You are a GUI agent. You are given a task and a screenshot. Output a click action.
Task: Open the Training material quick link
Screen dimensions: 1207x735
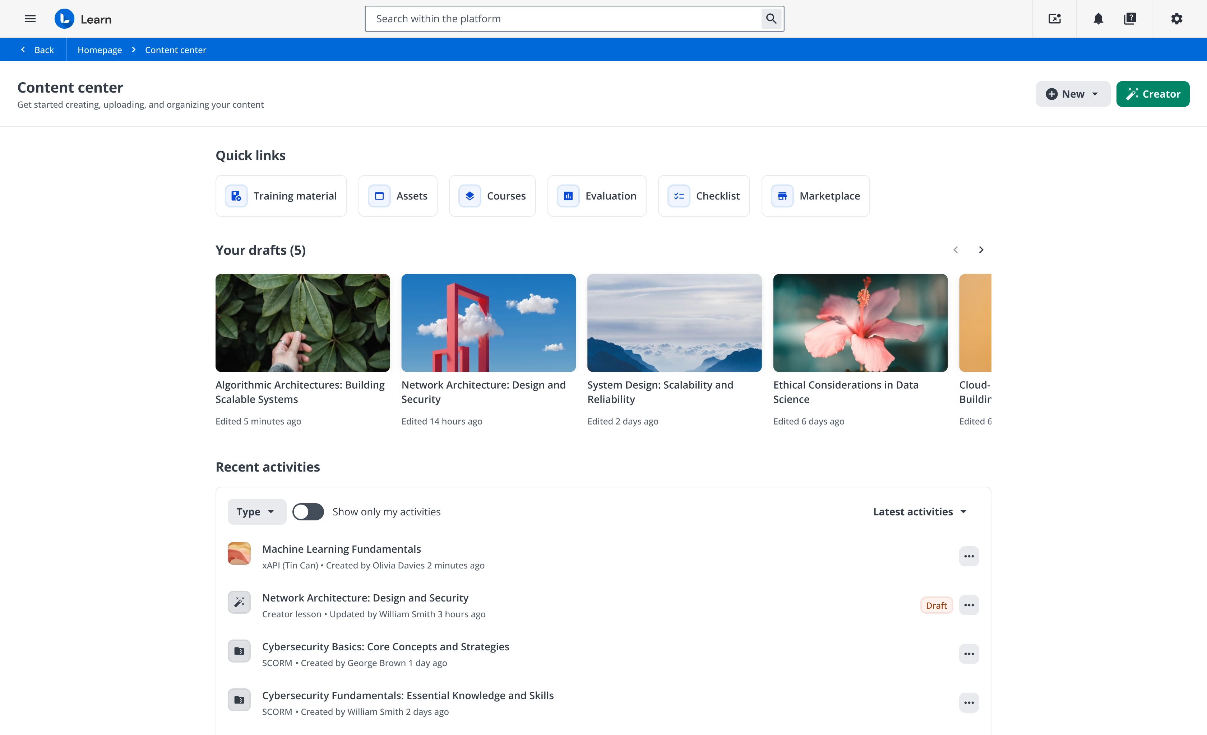(x=281, y=196)
